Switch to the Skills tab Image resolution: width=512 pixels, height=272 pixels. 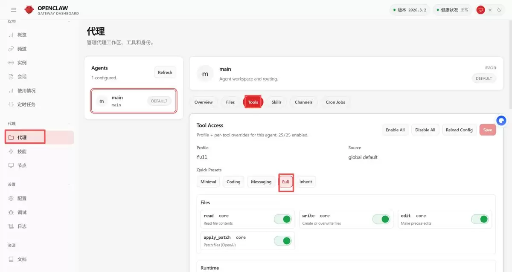276,102
